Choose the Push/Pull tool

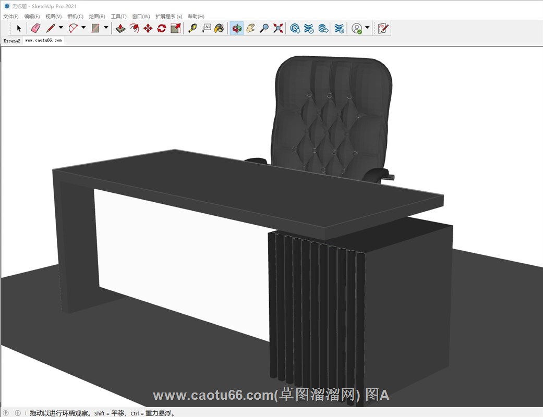[x=120, y=28]
